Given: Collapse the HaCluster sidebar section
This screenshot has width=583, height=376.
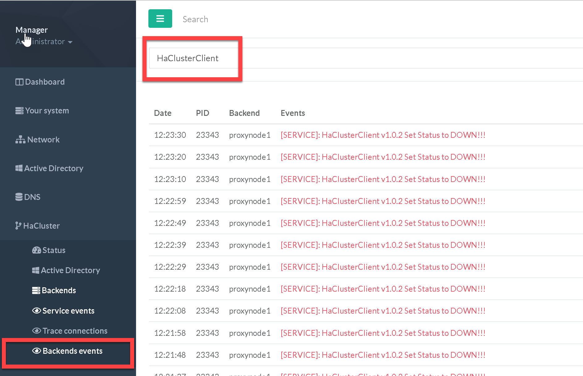Looking at the screenshot, I should coord(41,226).
